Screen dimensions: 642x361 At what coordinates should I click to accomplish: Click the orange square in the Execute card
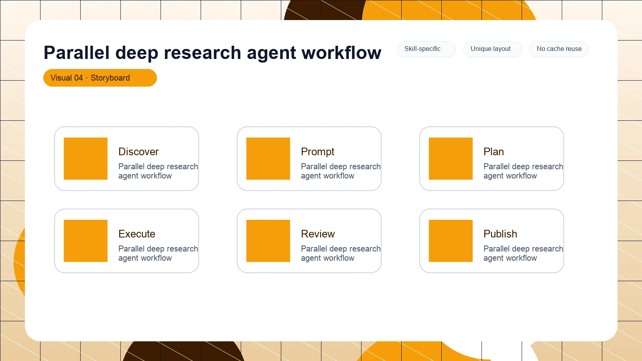[x=85, y=241]
